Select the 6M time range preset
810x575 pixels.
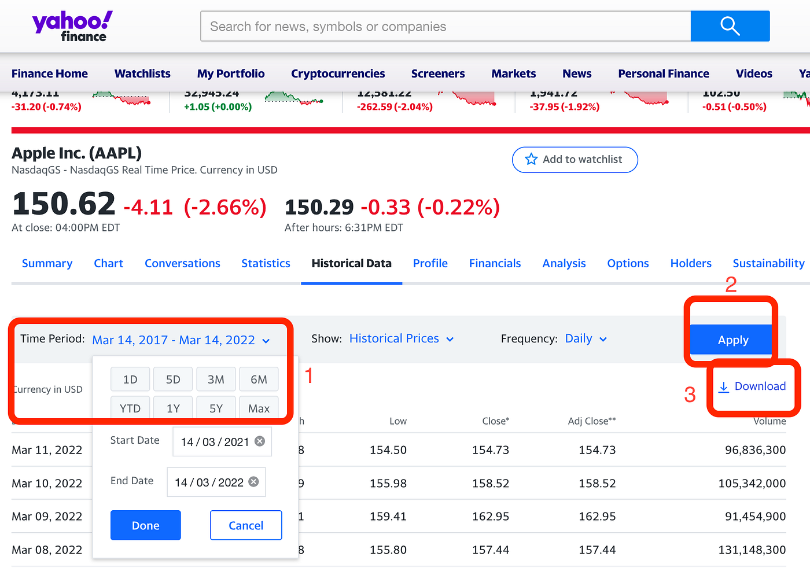tap(259, 379)
